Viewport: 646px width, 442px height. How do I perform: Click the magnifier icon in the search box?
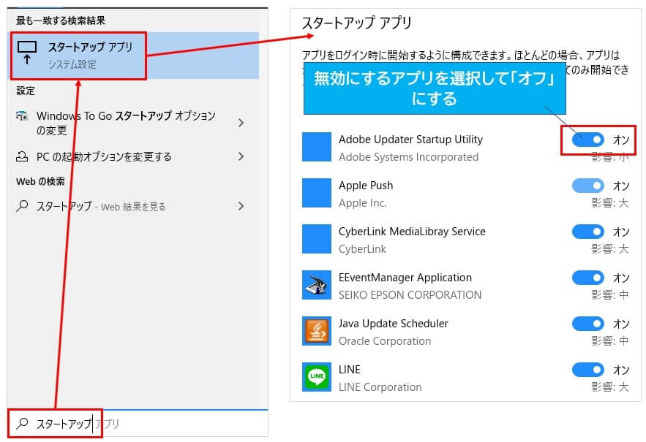point(22,423)
